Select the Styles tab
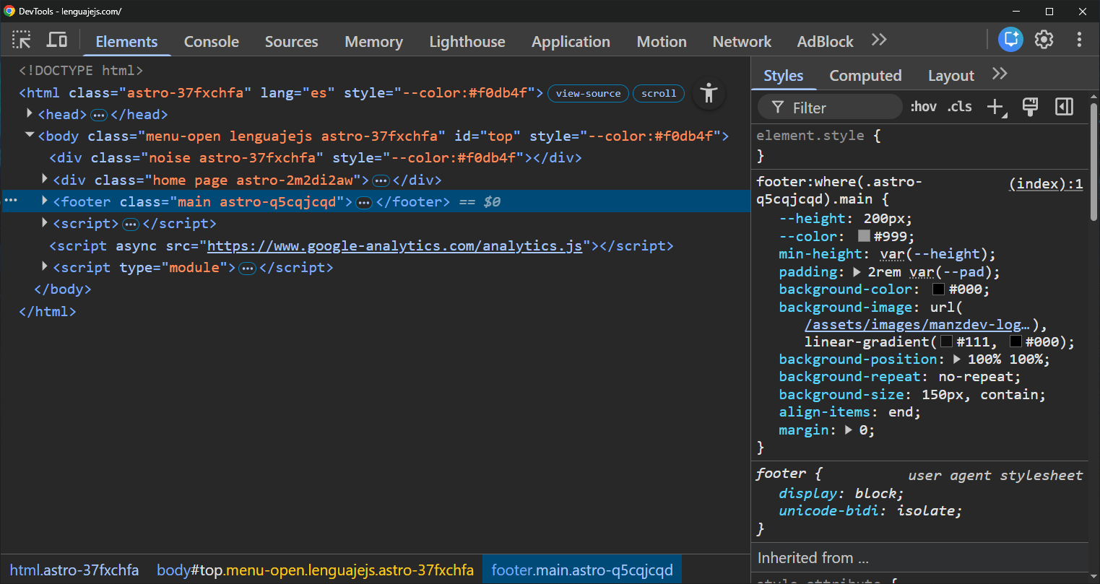 pos(784,76)
